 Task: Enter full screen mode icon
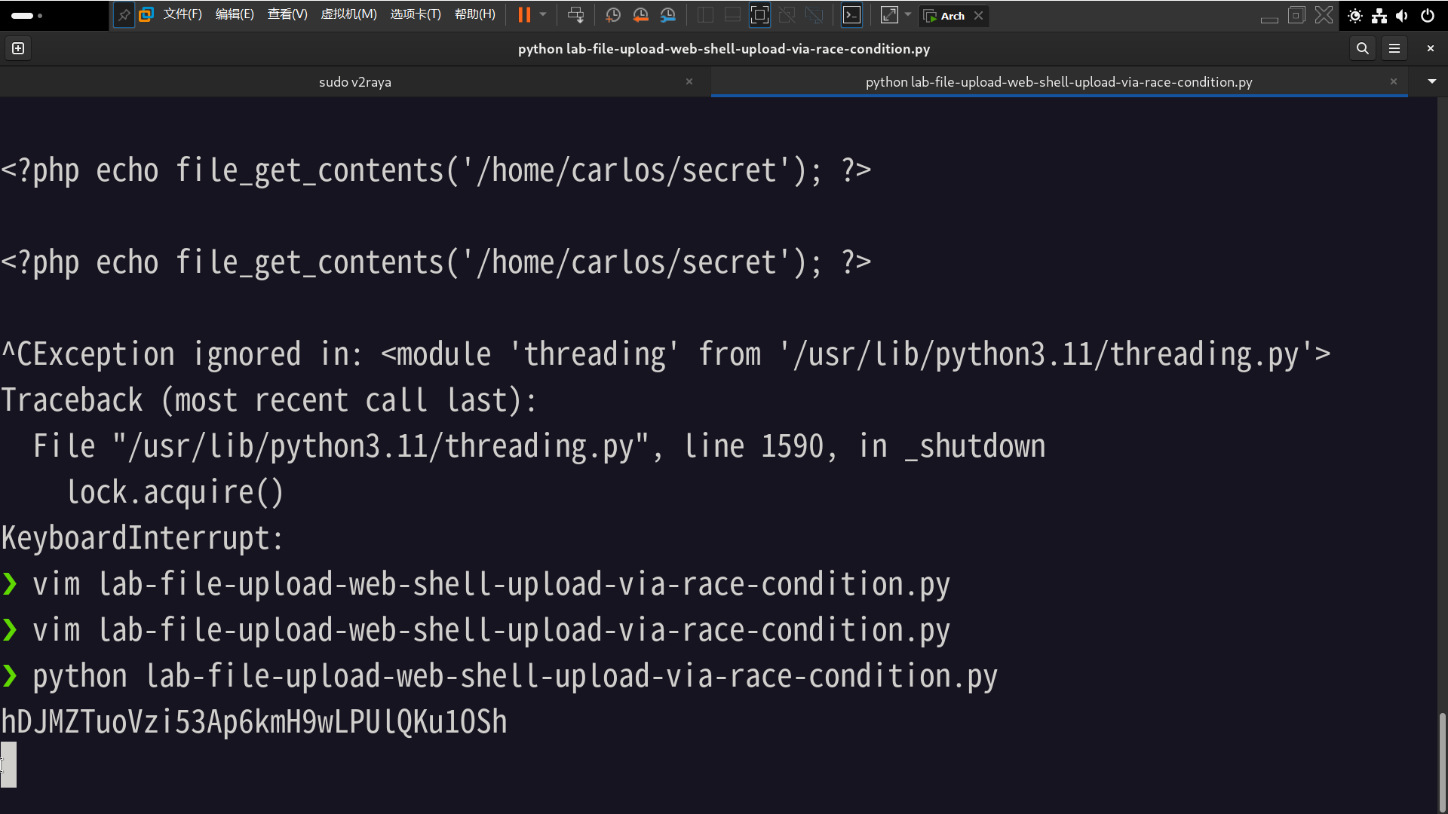click(x=759, y=15)
